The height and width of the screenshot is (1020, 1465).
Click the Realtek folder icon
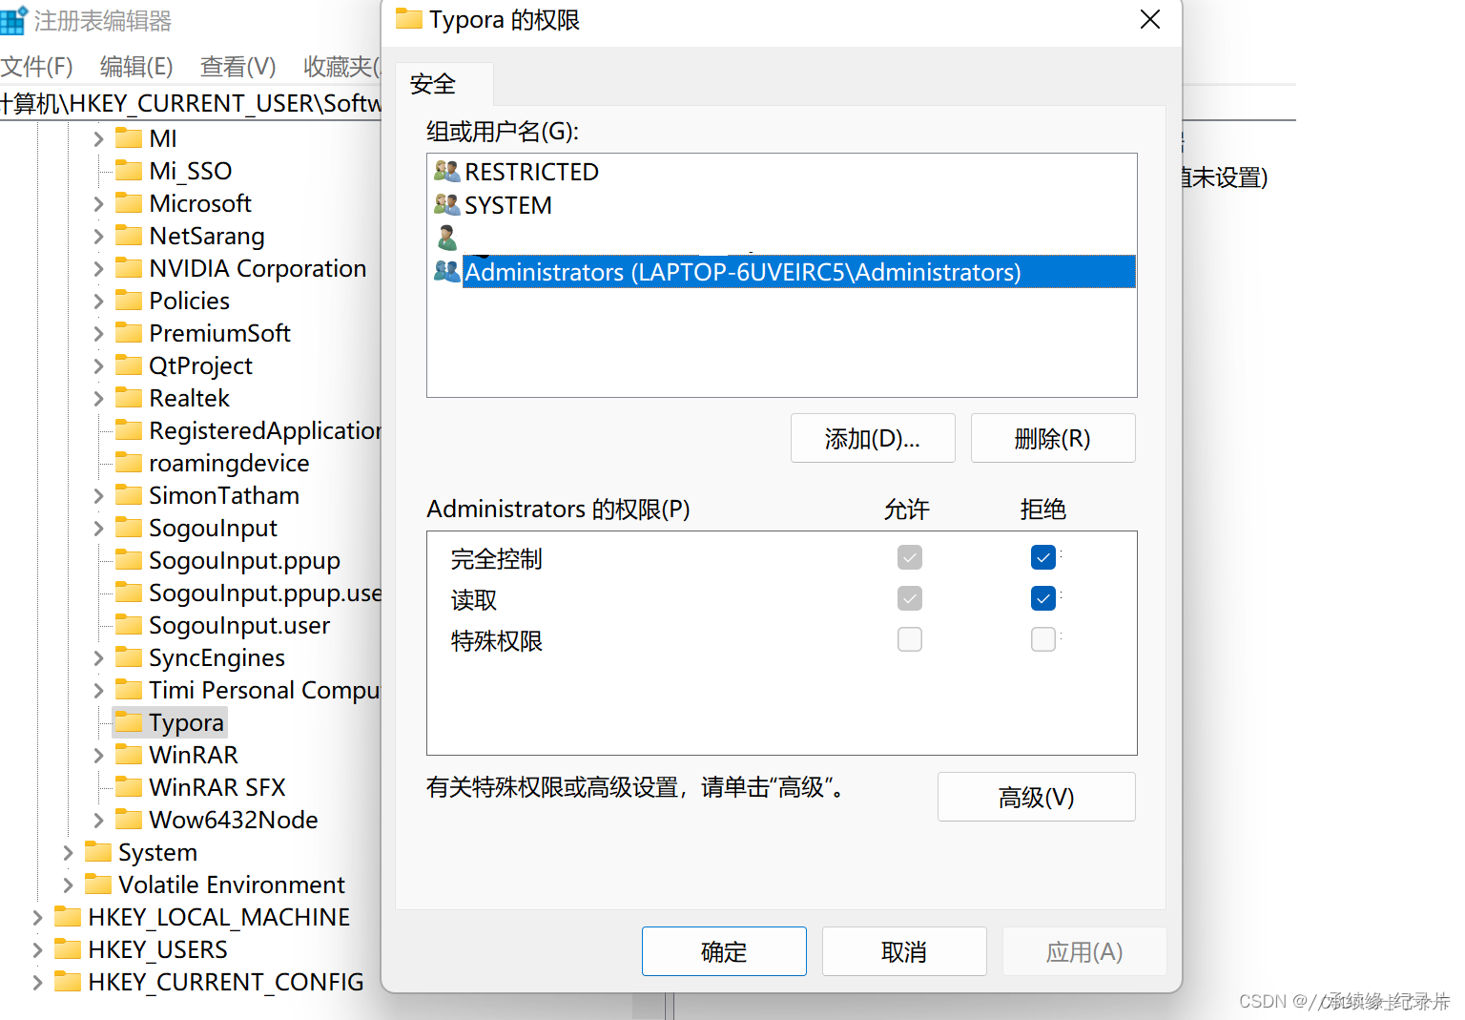click(x=129, y=398)
